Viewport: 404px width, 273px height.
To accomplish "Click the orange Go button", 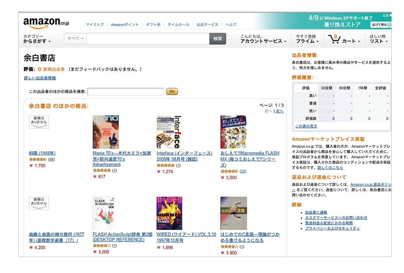I will pyautogui.click(x=172, y=91).
